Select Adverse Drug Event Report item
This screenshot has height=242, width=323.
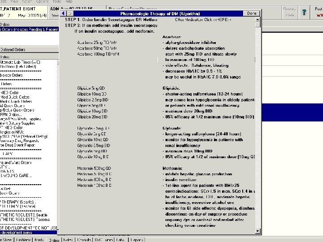pos(17,145)
